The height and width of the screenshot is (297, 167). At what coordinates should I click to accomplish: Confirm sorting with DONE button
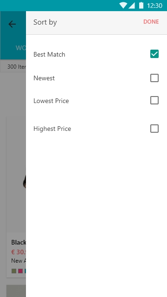pos(151,22)
